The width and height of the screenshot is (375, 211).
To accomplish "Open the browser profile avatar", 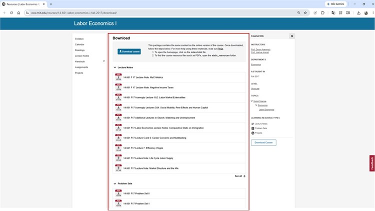I will pyautogui.click(x=366, y=13).
